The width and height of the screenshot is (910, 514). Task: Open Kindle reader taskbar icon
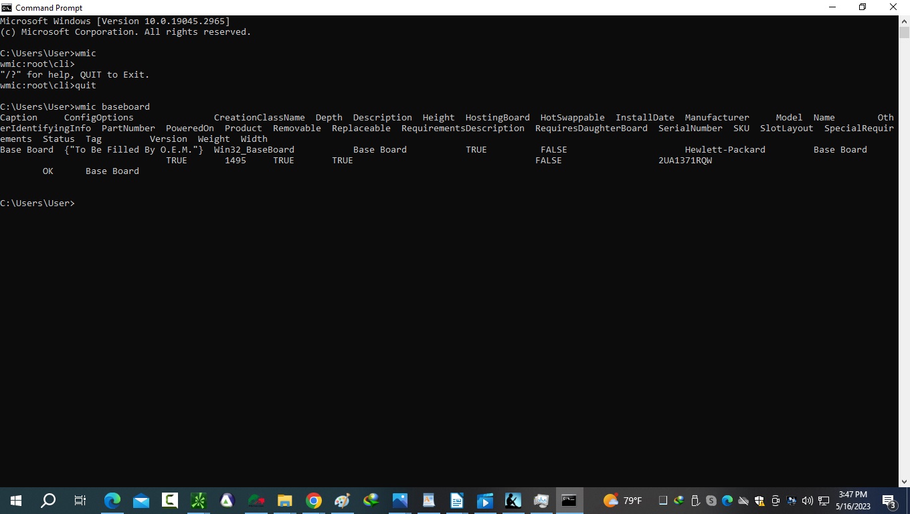click(x=513, y=501)
